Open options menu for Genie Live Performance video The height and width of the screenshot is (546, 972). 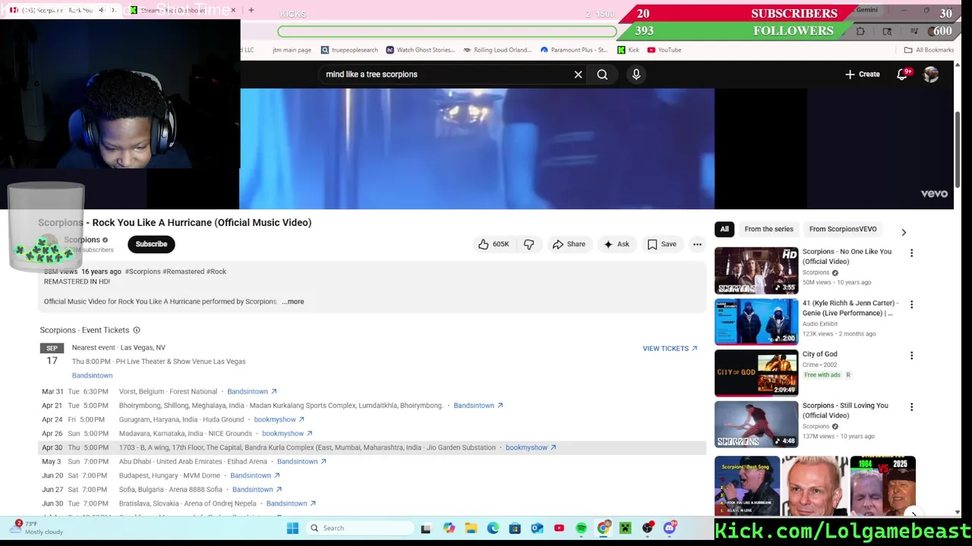911,304
